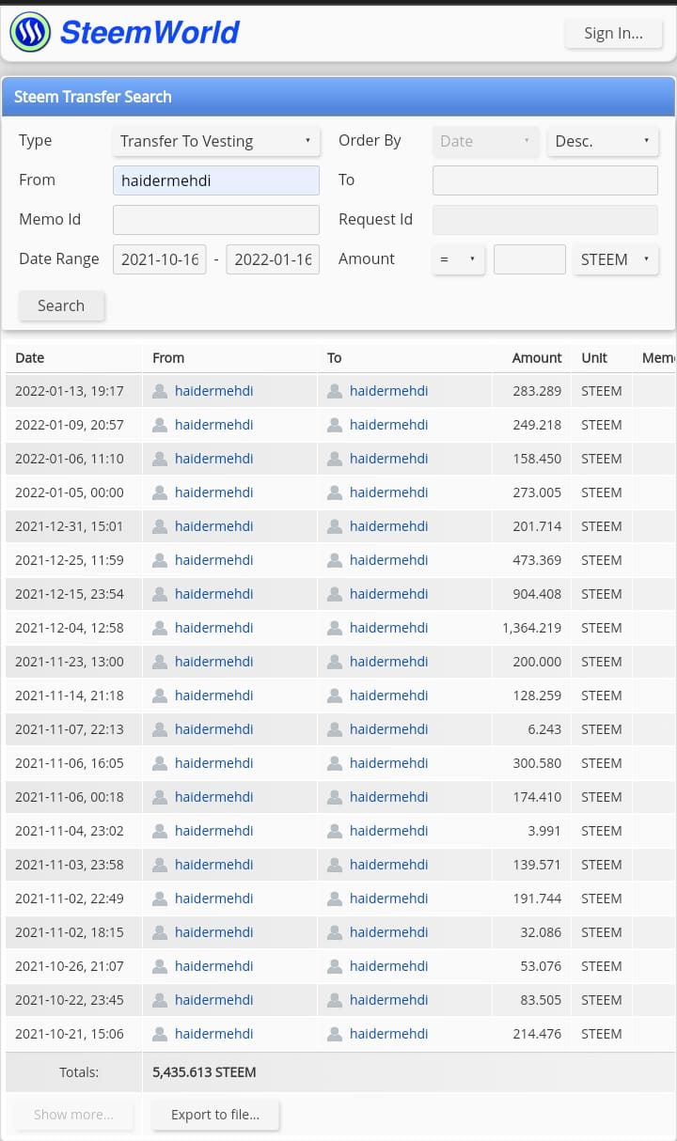
Task: Focus the empty To account field
Action: (544, 180)
